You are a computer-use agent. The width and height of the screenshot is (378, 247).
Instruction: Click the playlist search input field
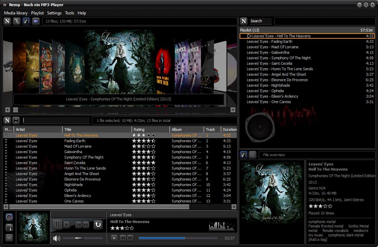325,21
